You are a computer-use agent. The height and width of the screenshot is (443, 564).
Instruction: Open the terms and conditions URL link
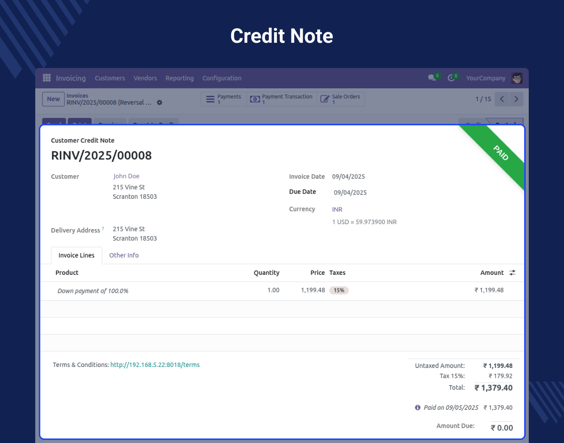155,364
